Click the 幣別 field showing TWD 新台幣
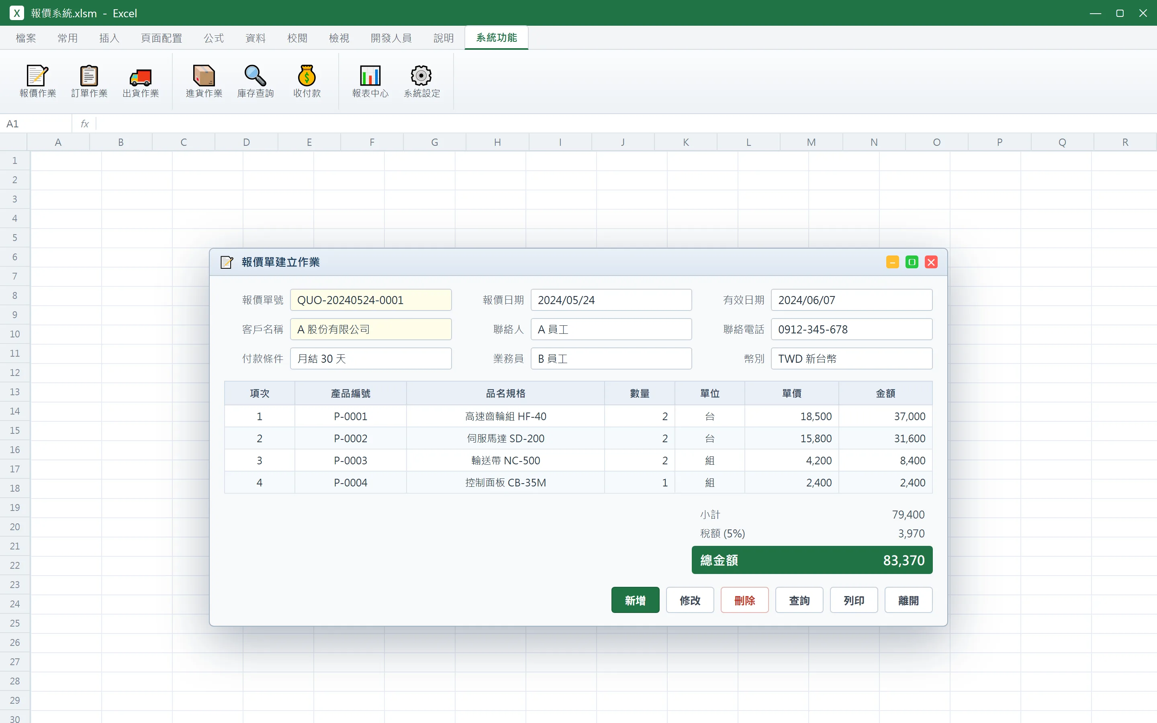Image resolution: width=1157 pixels, height=723 pixels. 852,359
